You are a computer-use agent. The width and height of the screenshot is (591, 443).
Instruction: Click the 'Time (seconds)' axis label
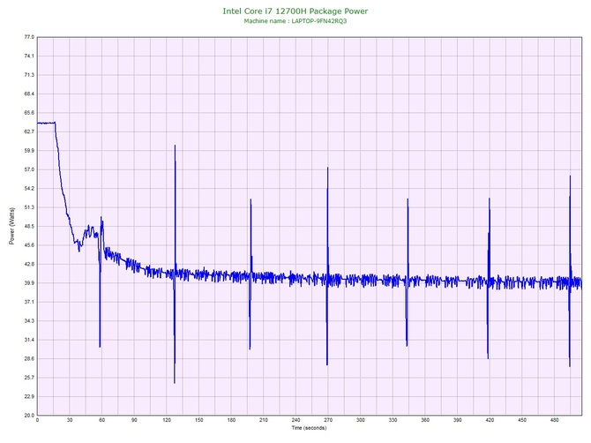coord(309,428)
